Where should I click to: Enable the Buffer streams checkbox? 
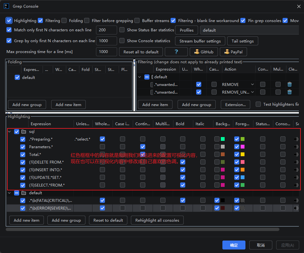pos(137,20)
